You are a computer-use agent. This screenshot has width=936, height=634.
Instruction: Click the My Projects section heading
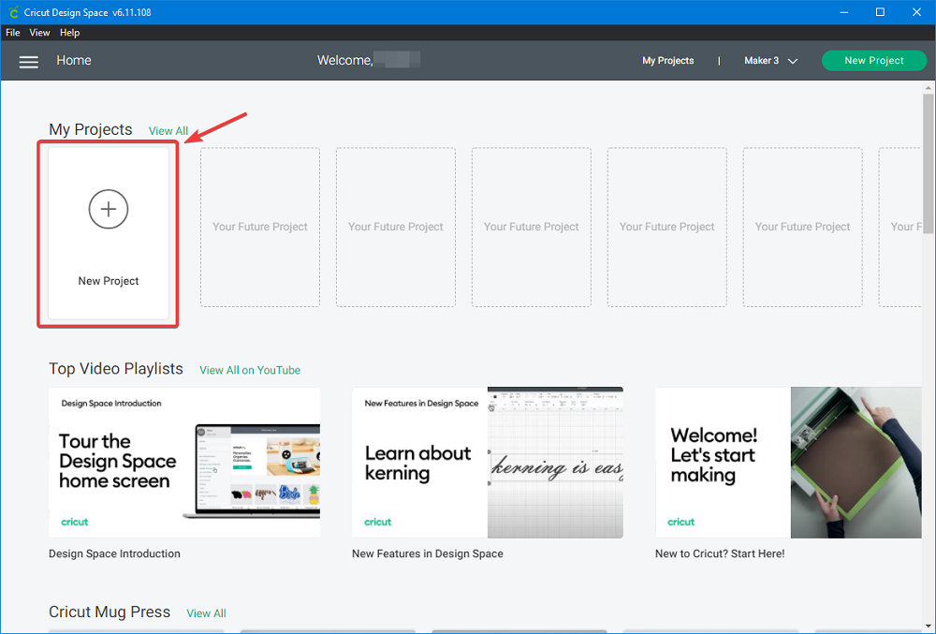point(91,129)
